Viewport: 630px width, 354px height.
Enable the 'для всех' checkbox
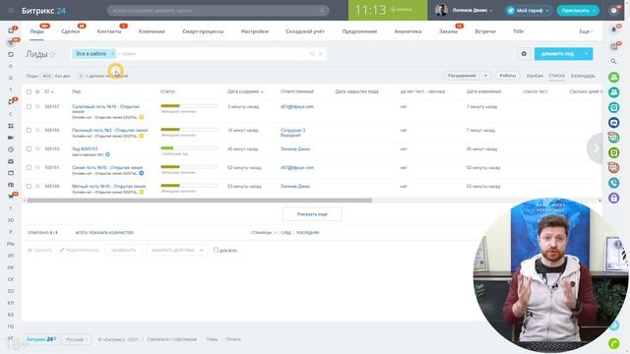pos(216,250)
